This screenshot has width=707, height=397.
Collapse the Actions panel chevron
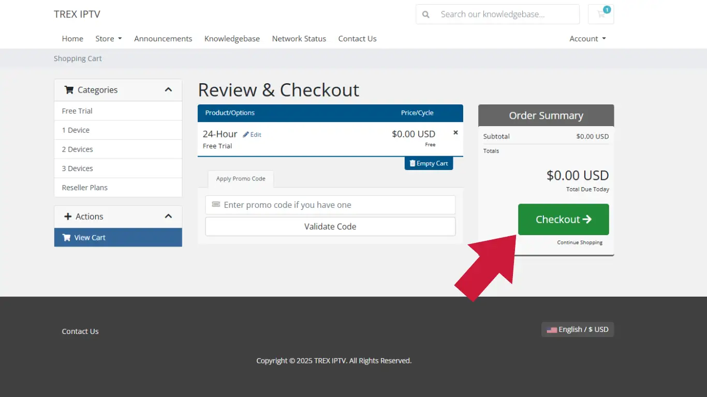click(168, 216)
